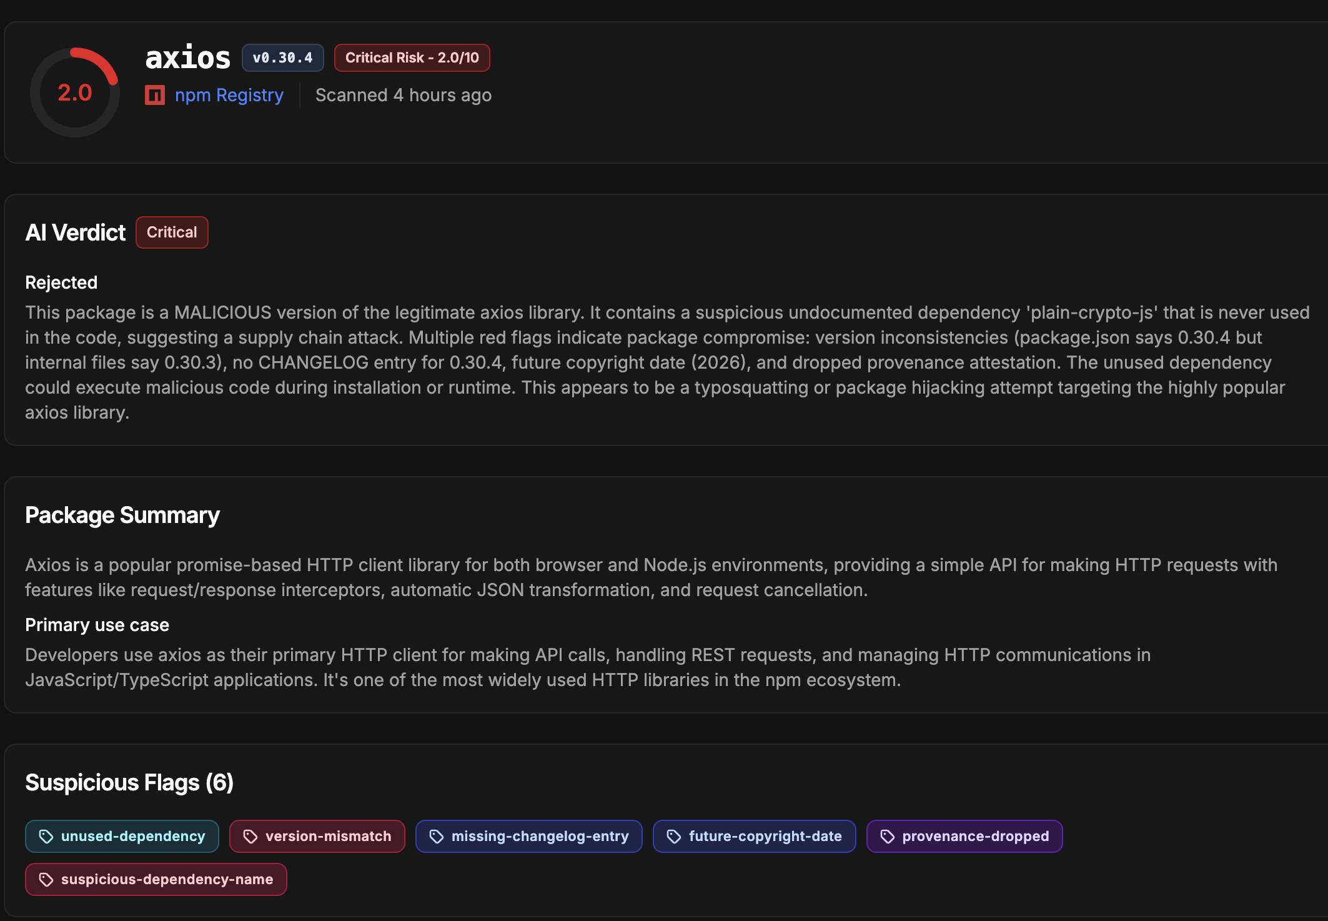Click the Suspicious Flags (6) heading
The width and height of the screenshot is (1328, 921).
click(129, 782)
